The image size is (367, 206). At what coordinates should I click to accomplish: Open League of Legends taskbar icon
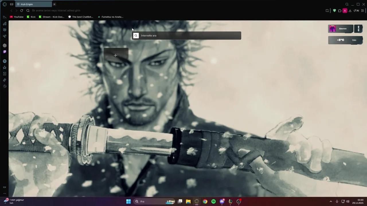230,201
